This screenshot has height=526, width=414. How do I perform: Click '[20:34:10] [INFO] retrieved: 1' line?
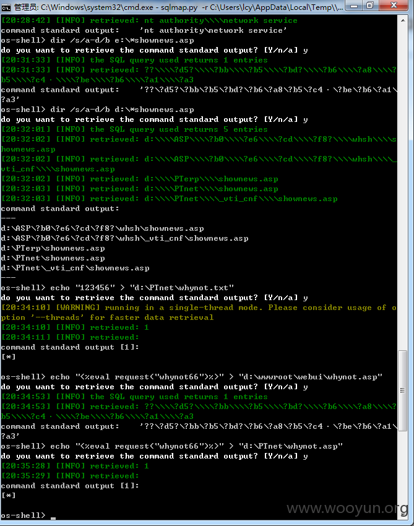coord(75,327)
